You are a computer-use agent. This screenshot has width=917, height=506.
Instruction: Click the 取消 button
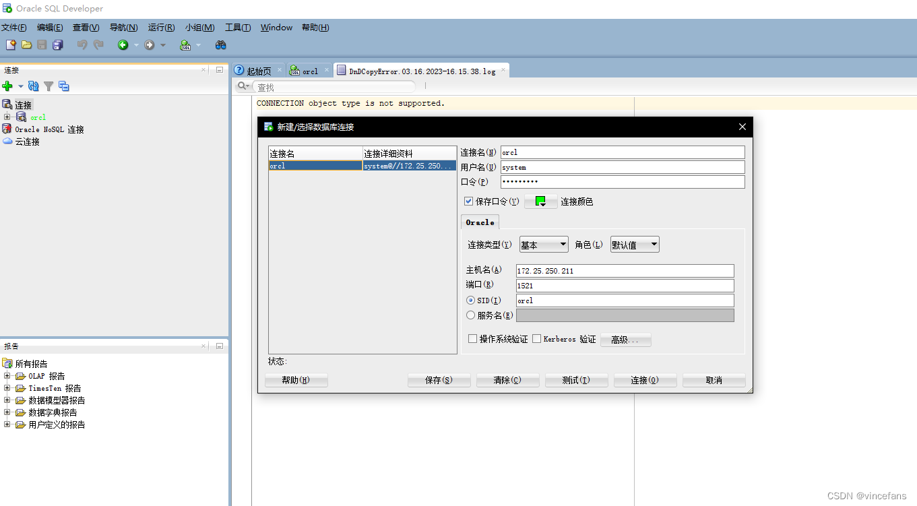click(714, 380)
